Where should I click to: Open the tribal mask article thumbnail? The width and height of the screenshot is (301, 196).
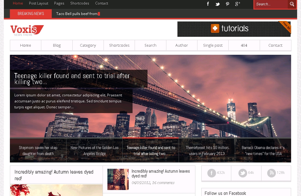point(118,179)
